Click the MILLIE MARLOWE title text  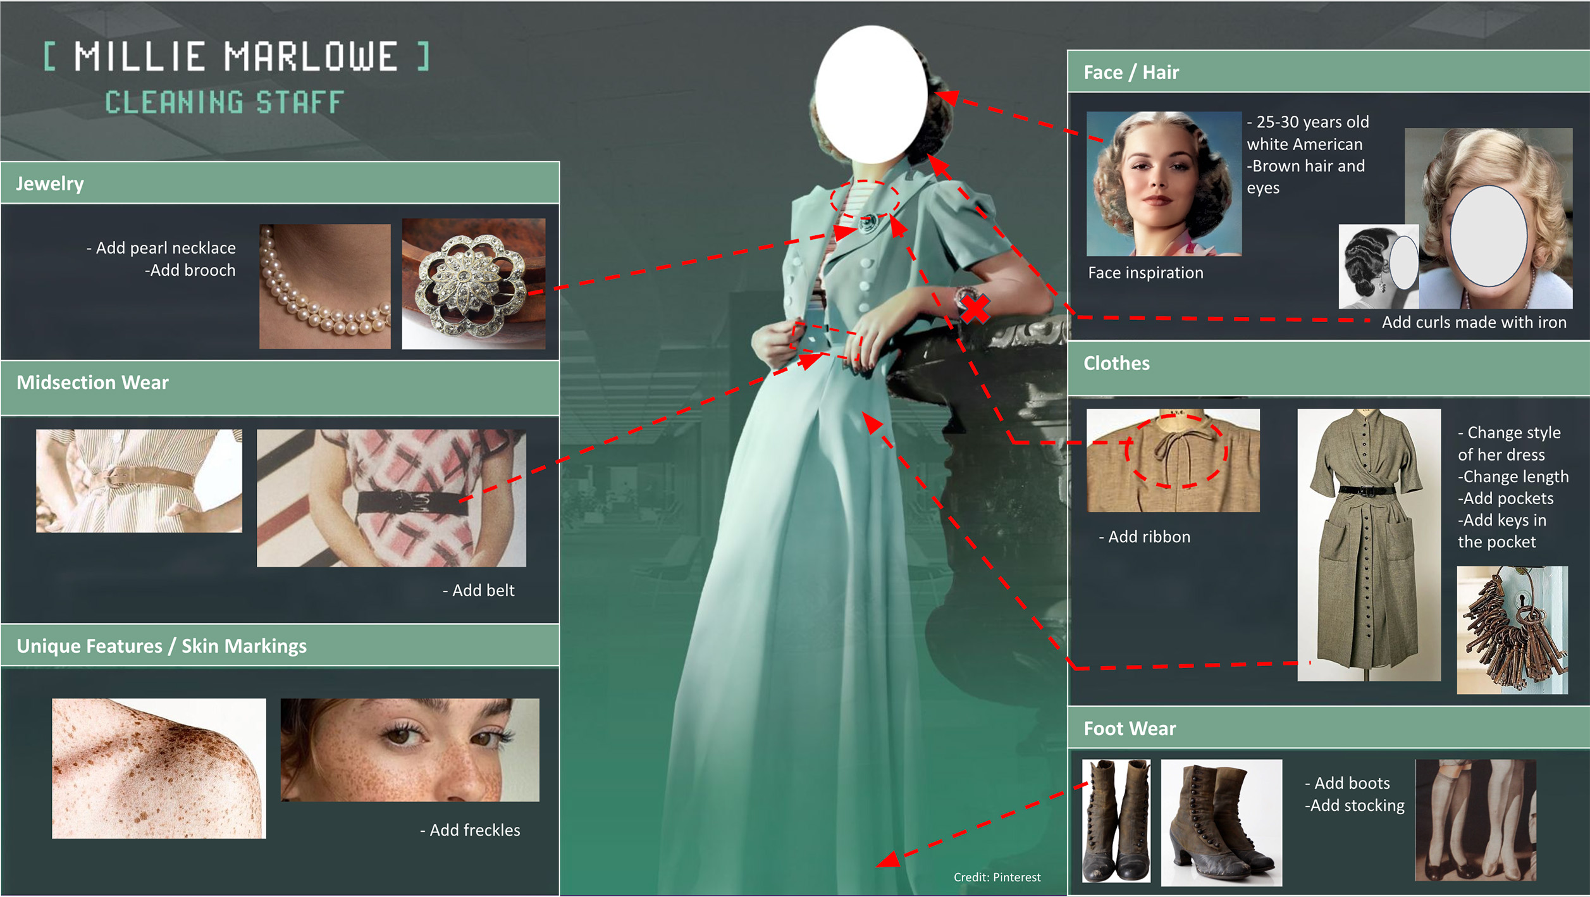tap(237, 57)
